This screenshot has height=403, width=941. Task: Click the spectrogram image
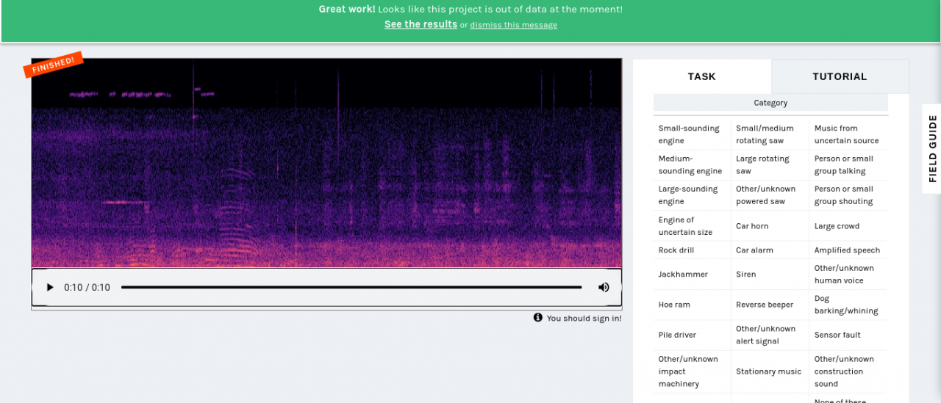click(326, 163)
